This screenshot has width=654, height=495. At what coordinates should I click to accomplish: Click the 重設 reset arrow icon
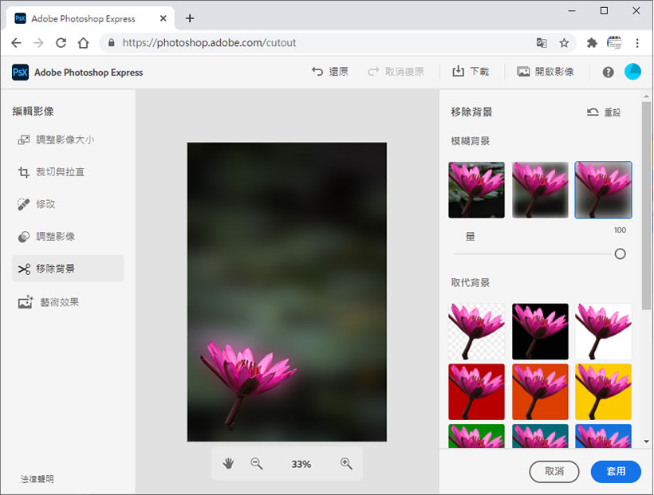(593, 112)
